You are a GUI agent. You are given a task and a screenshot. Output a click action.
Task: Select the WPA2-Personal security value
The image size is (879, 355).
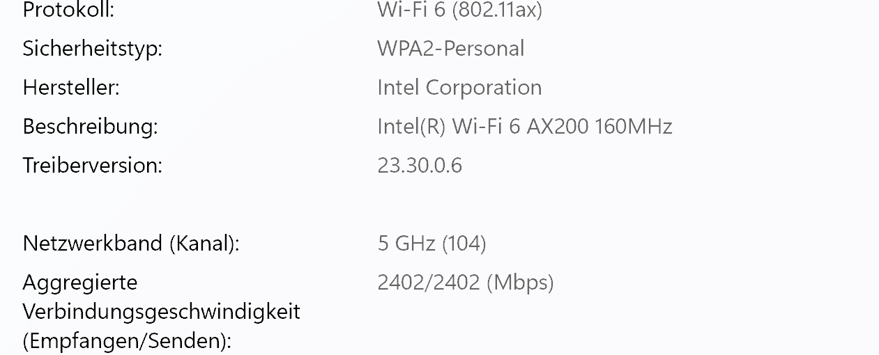450,49
